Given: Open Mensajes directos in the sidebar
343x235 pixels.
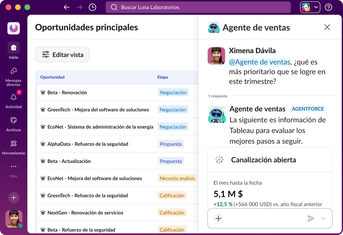Looking at the screenshot, I should coord(13,71).
